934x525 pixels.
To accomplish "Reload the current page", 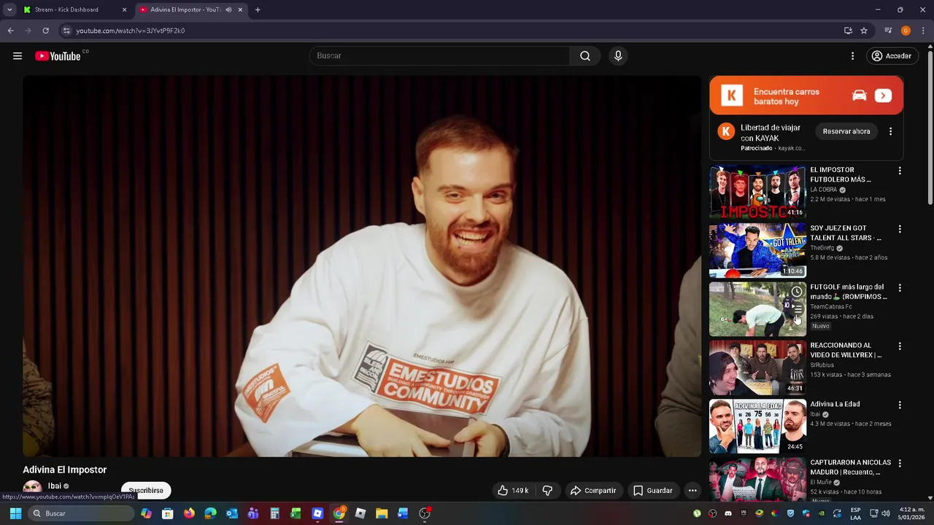I will click(x=45, y=31).
